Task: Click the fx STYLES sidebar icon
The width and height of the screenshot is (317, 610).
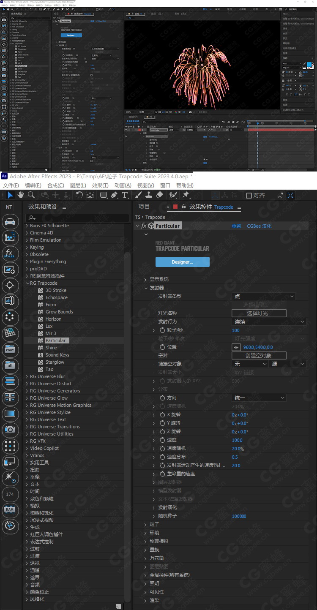Action: tap(9, 253)
